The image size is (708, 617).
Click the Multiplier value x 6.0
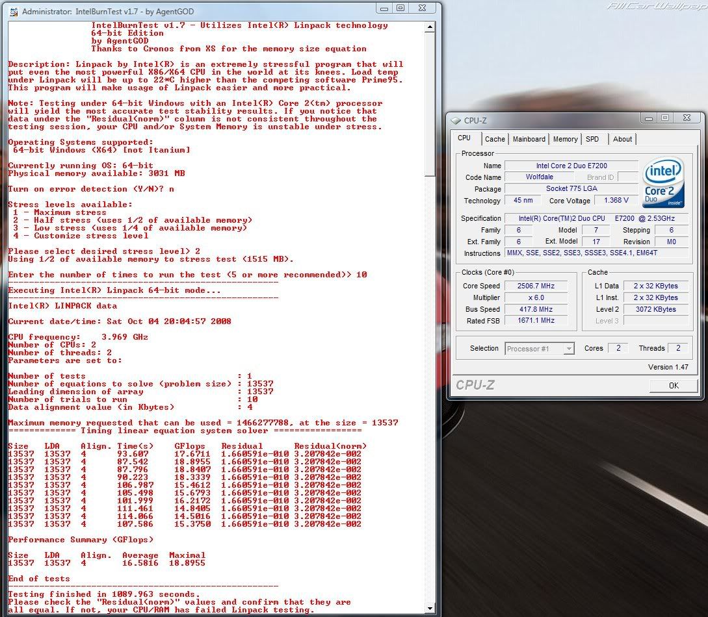point(536,297)
